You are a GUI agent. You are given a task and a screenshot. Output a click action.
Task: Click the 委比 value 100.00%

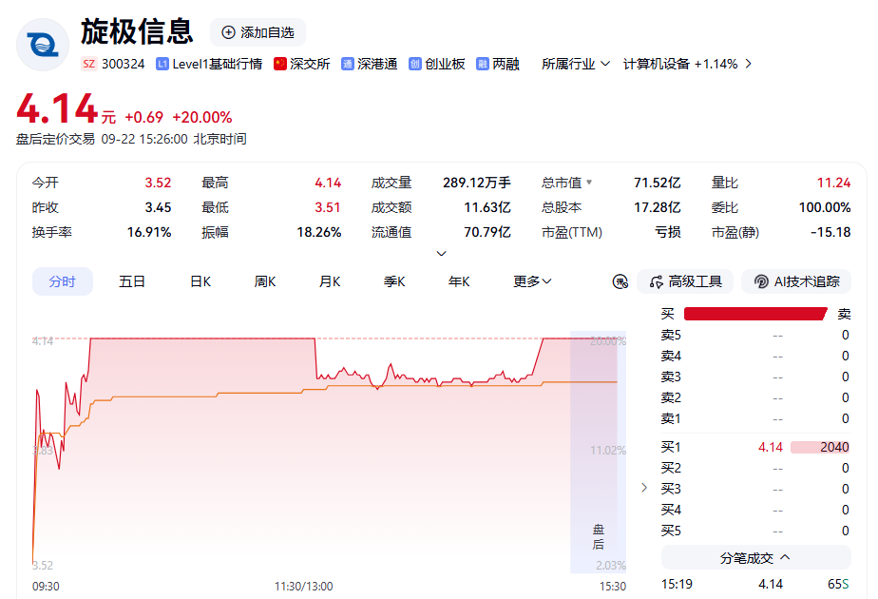tap(824, 207)
